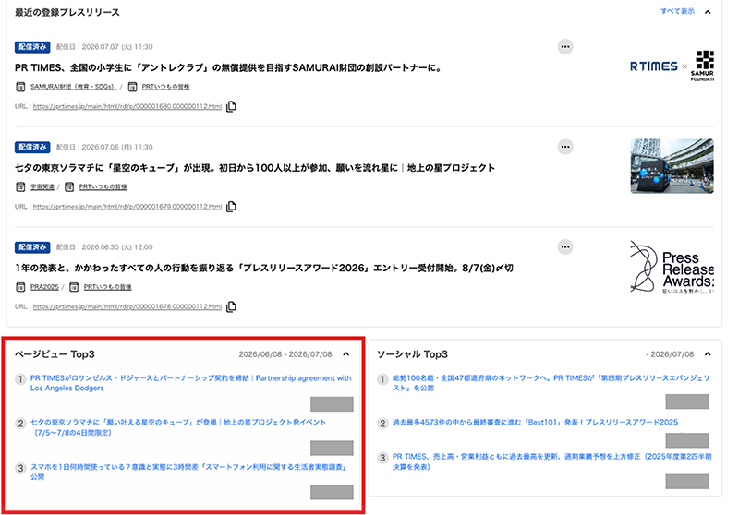Click the date range 2026/06/08 - 2026/07/08
Viewport: 739px width, 515px height.
(285, 354)
